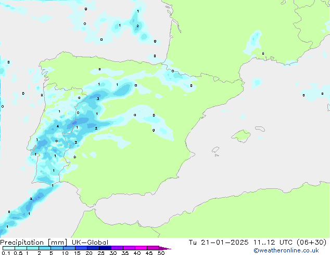Pick the 10–15 mm blue legend swatch
This screenshot has height=255, width=330.
(69, 248)
